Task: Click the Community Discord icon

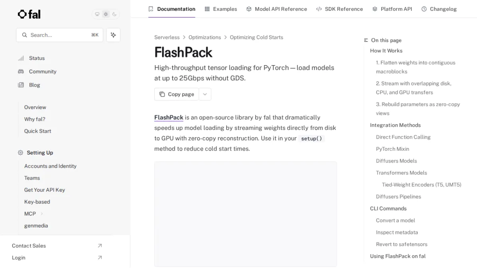Action: click(x=21, y=71)
